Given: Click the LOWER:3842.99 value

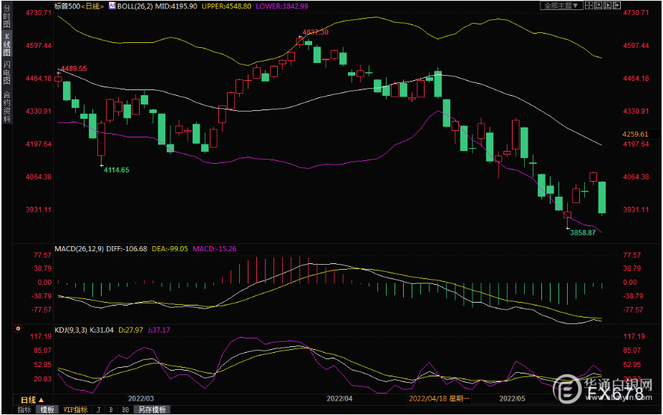Looking at the screenshot, I should coord(282,6).
